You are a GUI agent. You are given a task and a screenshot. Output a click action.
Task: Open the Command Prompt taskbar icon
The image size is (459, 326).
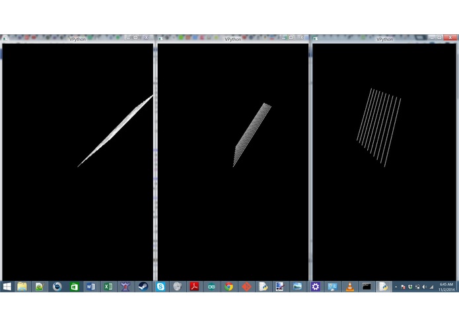click(367, 286)
